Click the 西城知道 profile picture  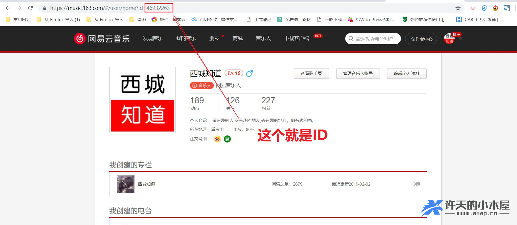click(x=142, y=100)
